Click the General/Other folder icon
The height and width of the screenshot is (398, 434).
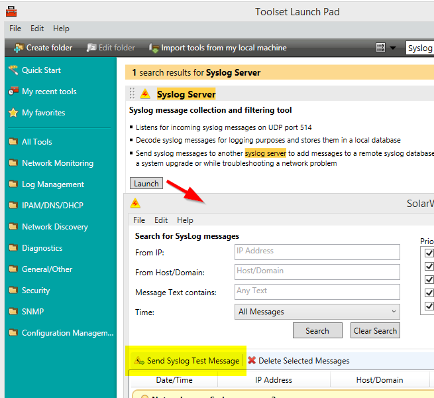pos(13,269)
